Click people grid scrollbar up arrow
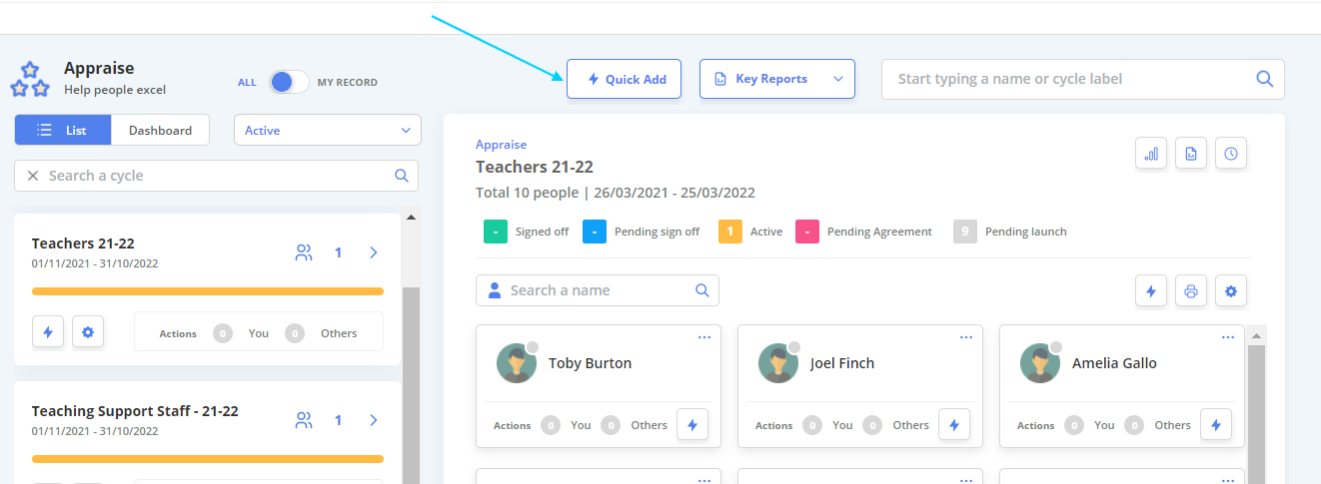This screenshot has width=1321, height=484. 1257,334
